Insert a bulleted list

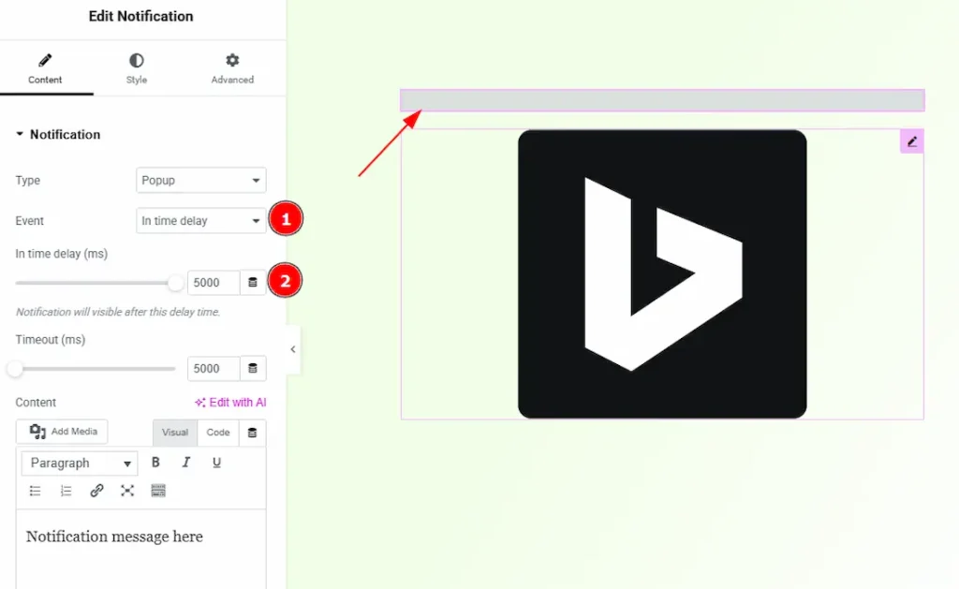(36, 491)
